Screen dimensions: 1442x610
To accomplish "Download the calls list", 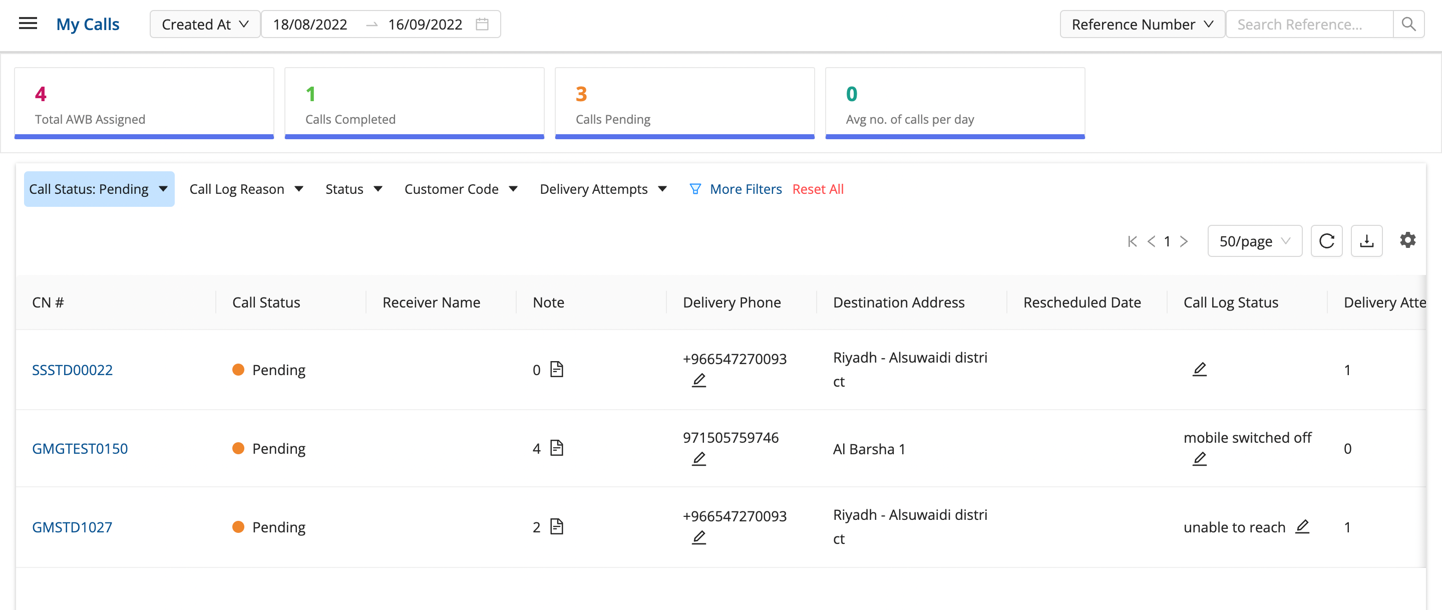I will pyautogui.click(x=1366, y=241).
